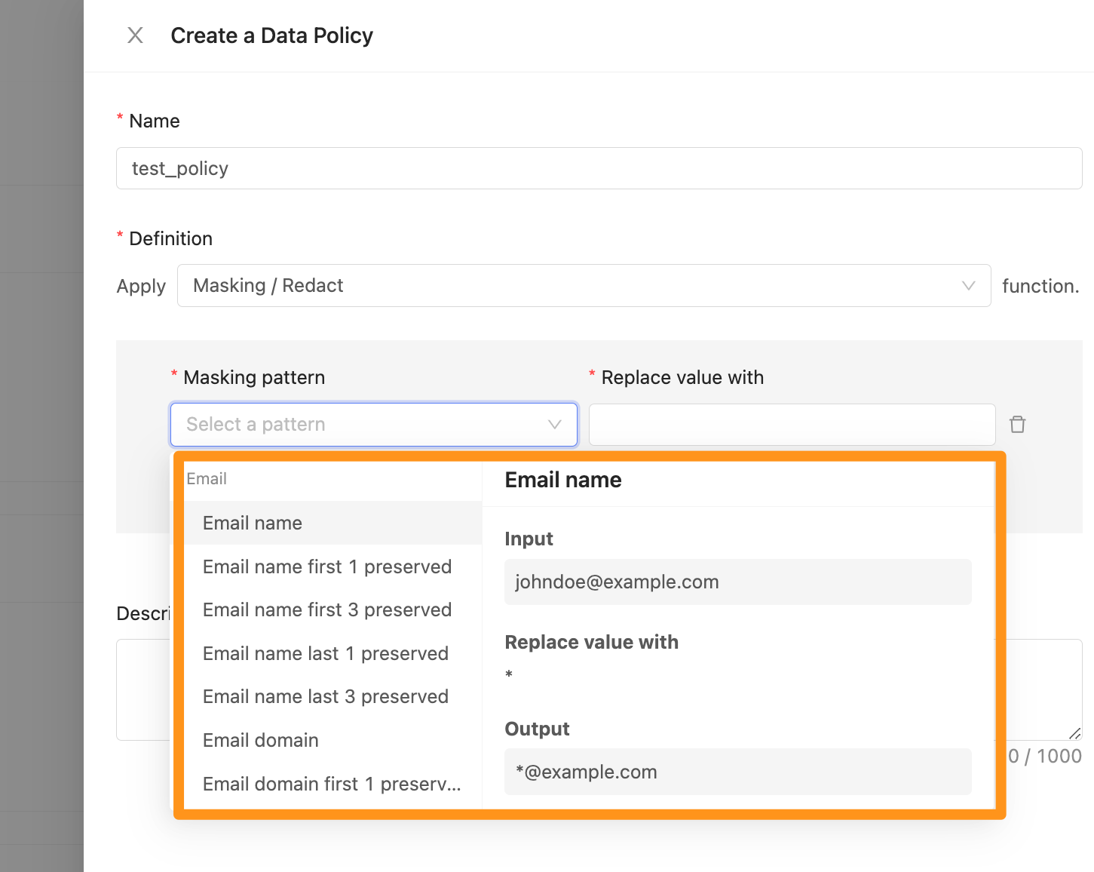The width and height of the screenshot is (1094, 872).
Task: Select the Email domain pattern option
Action: (x=333, y=740)
